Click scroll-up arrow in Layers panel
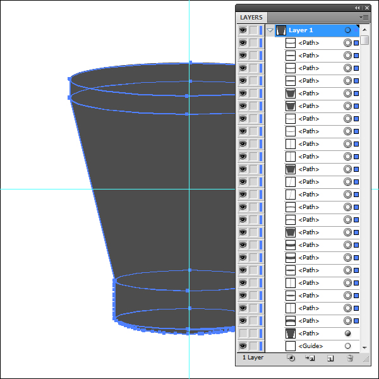This screenshot has width=379, height=379. (364, 30)
